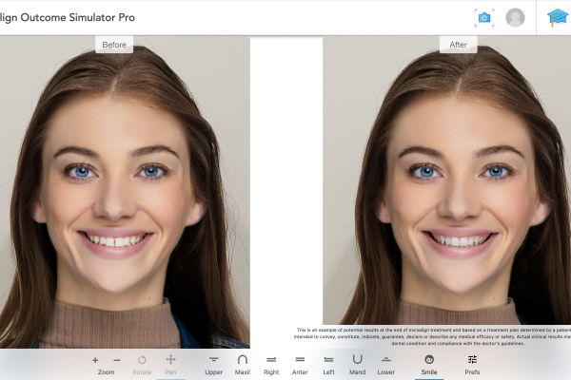This screenshot has width=571, height=380.
Task: Click the Outcome Simulator Pro title
Action: [x=68, y=17]
